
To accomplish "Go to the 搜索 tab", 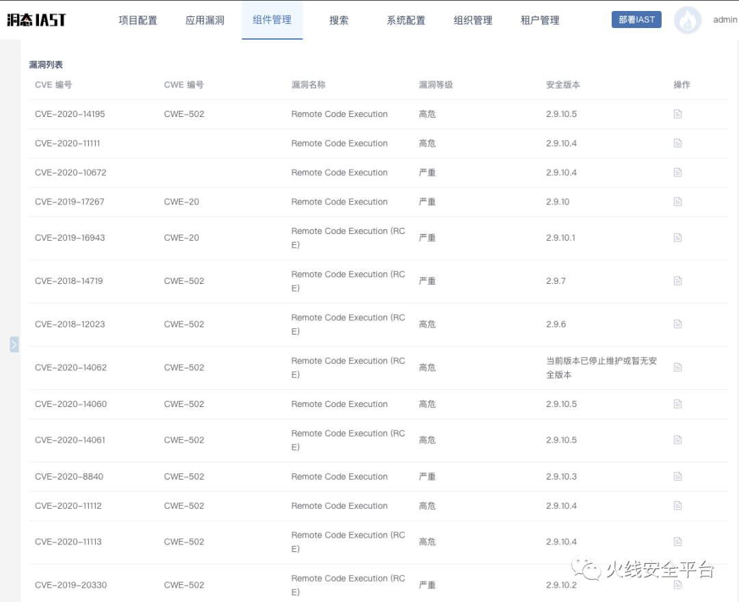I will click(x=339, y=21).
